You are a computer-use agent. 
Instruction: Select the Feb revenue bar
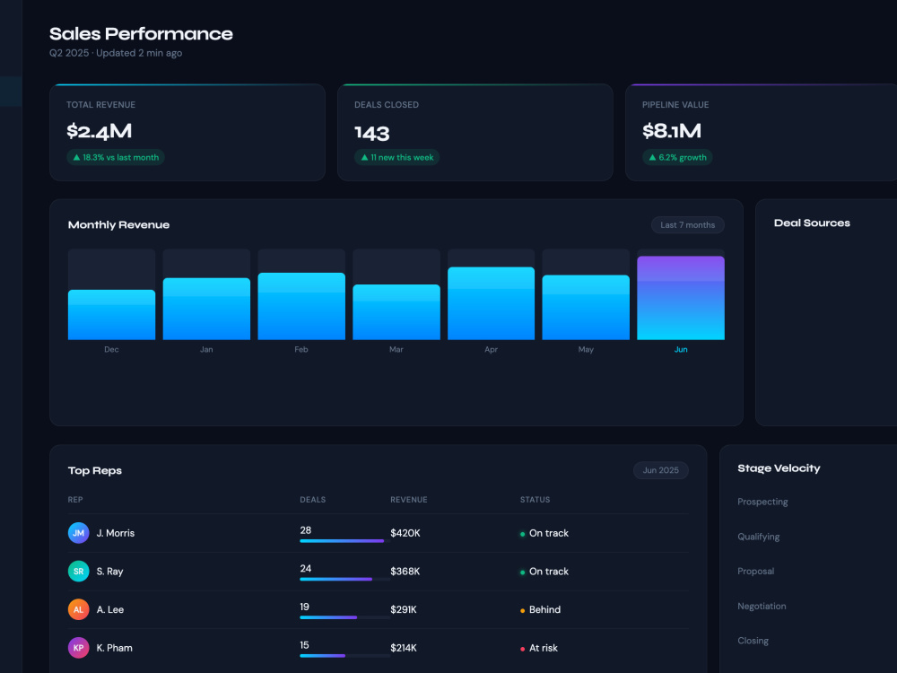tap(301, 306)
